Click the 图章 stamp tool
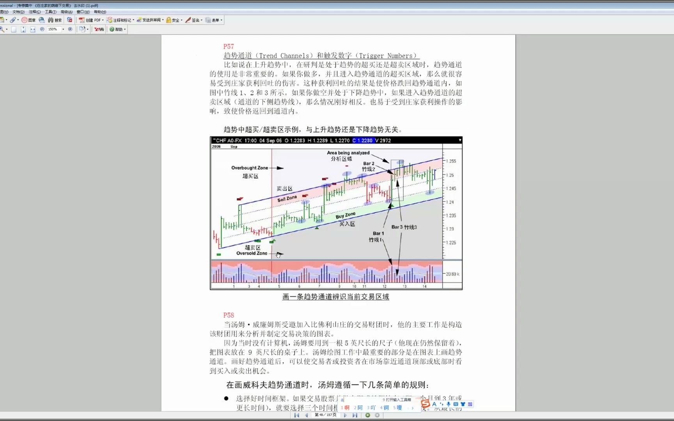This screenshot has width=674, height=421. pyautogui.click(x=28, y=20)
